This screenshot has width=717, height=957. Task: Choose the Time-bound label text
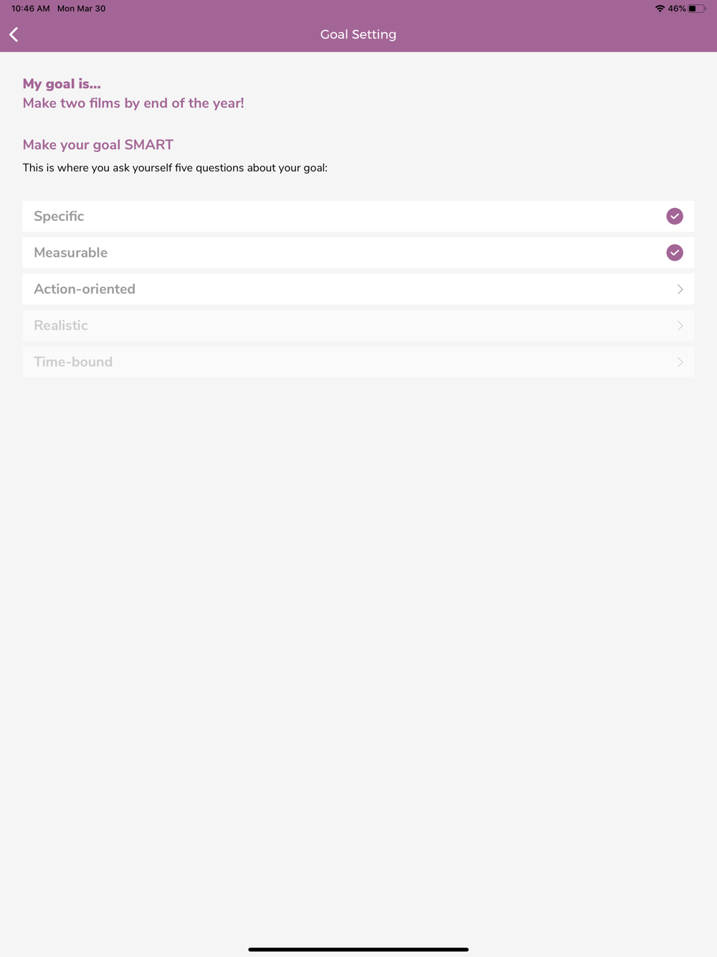tap(73, 362)
